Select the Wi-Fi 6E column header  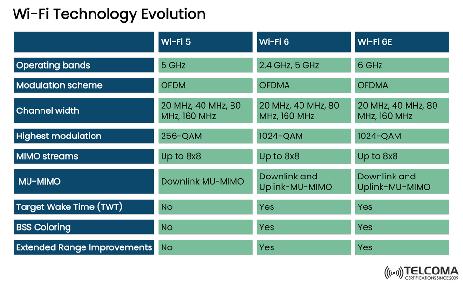(x=402, y=42)
